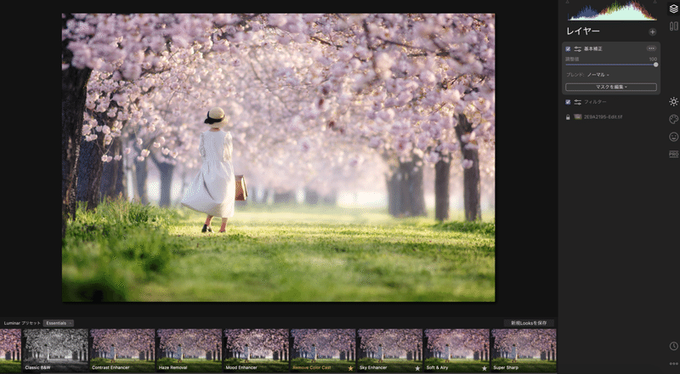Adjust the 調整値 opacity slider handle
The width and height of the screenshot is (680, 374).
tap(655, 65)
